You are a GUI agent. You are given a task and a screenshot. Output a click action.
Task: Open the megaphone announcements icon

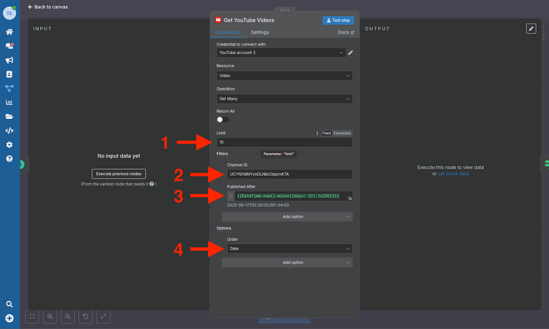point(10,60)
